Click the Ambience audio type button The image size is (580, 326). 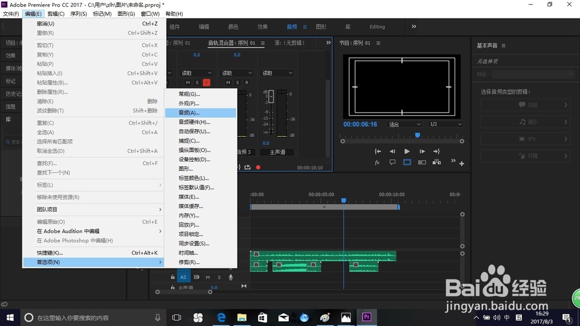(525, 156)
